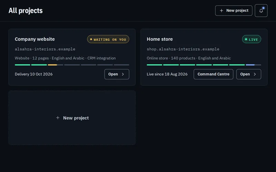
Task: Click chevron arrow on Home store Open
Action: (255, 74)
